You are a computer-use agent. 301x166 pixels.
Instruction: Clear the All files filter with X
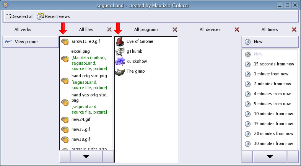click(x=110, y=29)
